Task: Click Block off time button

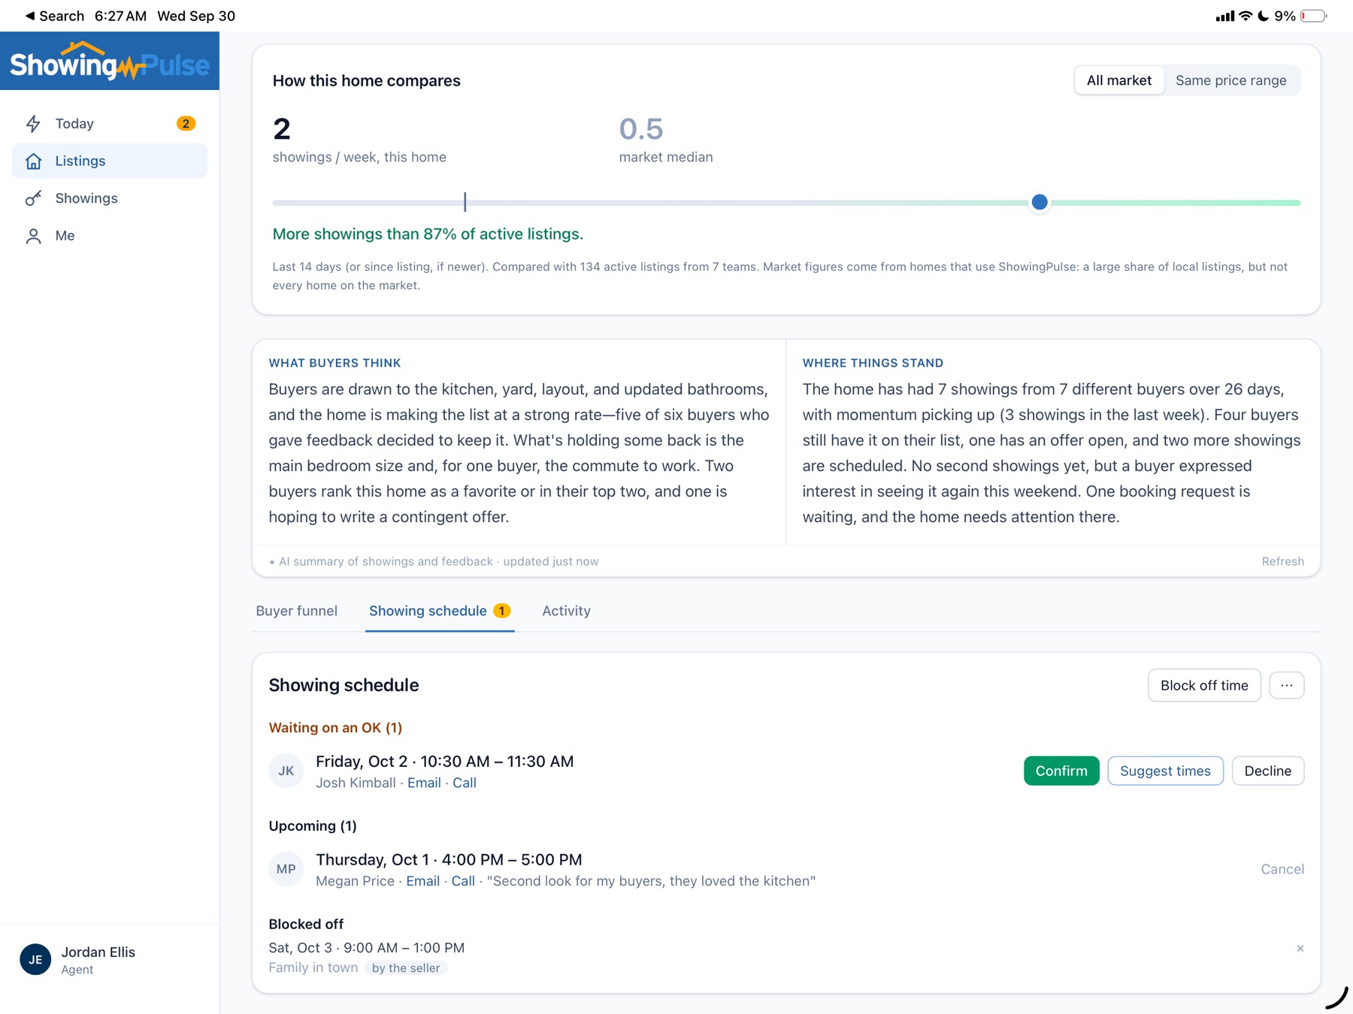Action: tap(1203, 685)
